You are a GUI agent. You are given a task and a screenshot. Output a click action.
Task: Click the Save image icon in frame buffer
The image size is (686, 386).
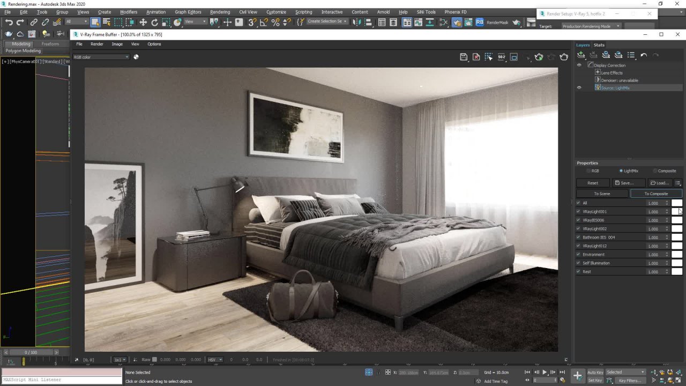[x=464, y=57]
